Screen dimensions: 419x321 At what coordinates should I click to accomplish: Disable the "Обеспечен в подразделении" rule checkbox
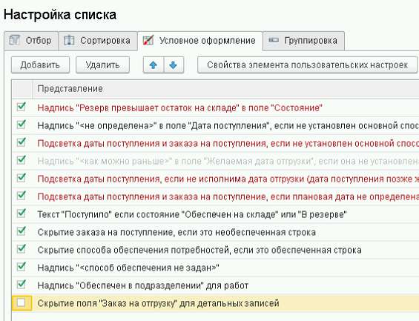tap(21, 285)
